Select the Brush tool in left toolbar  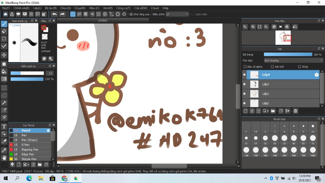point(4,24)
